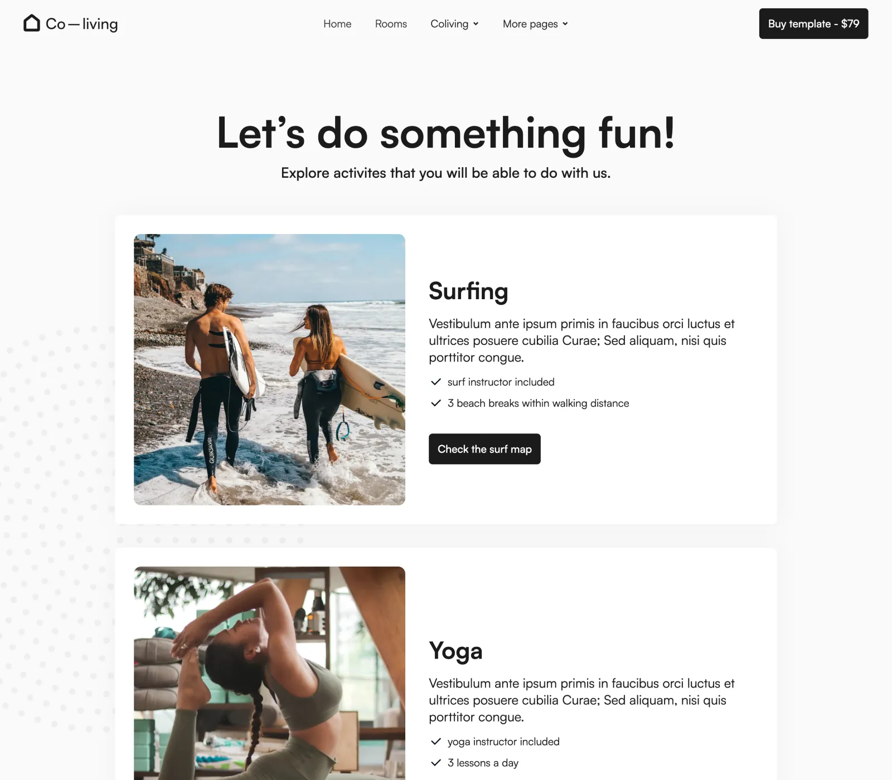892x780 pixels.
Task: Click Buy template - $79 button
Action: 813,23
